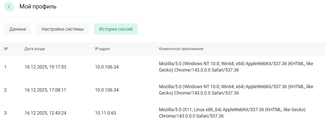Click the IP-адрес column header
Image resolution: width=325 pixels, height=126 pixels.
pos(102,49)
